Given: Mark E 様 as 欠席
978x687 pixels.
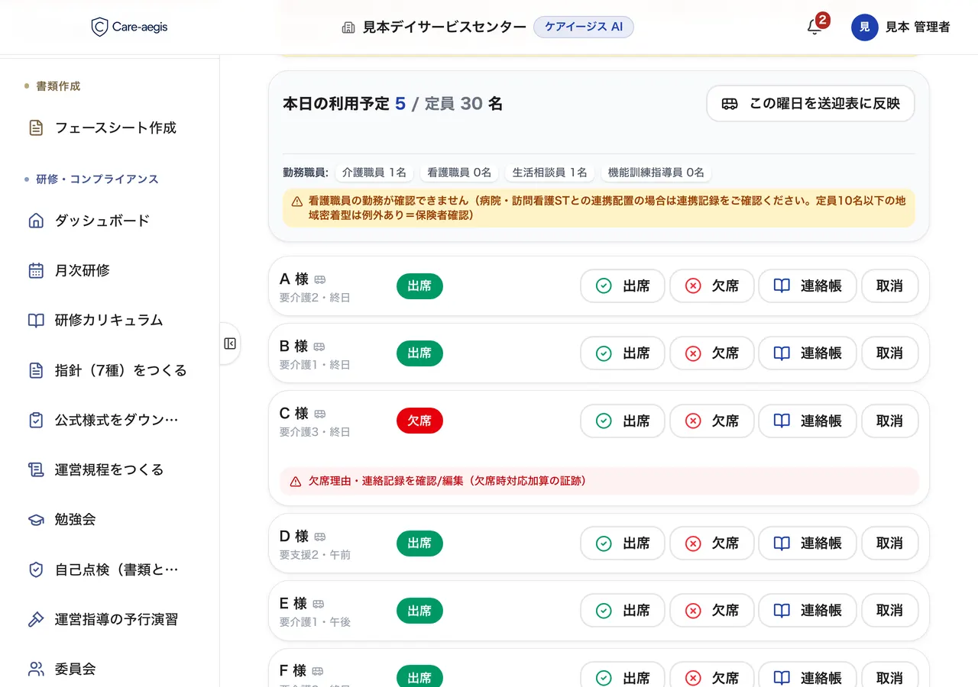Looking at the screenshot, I should point(712,611).
